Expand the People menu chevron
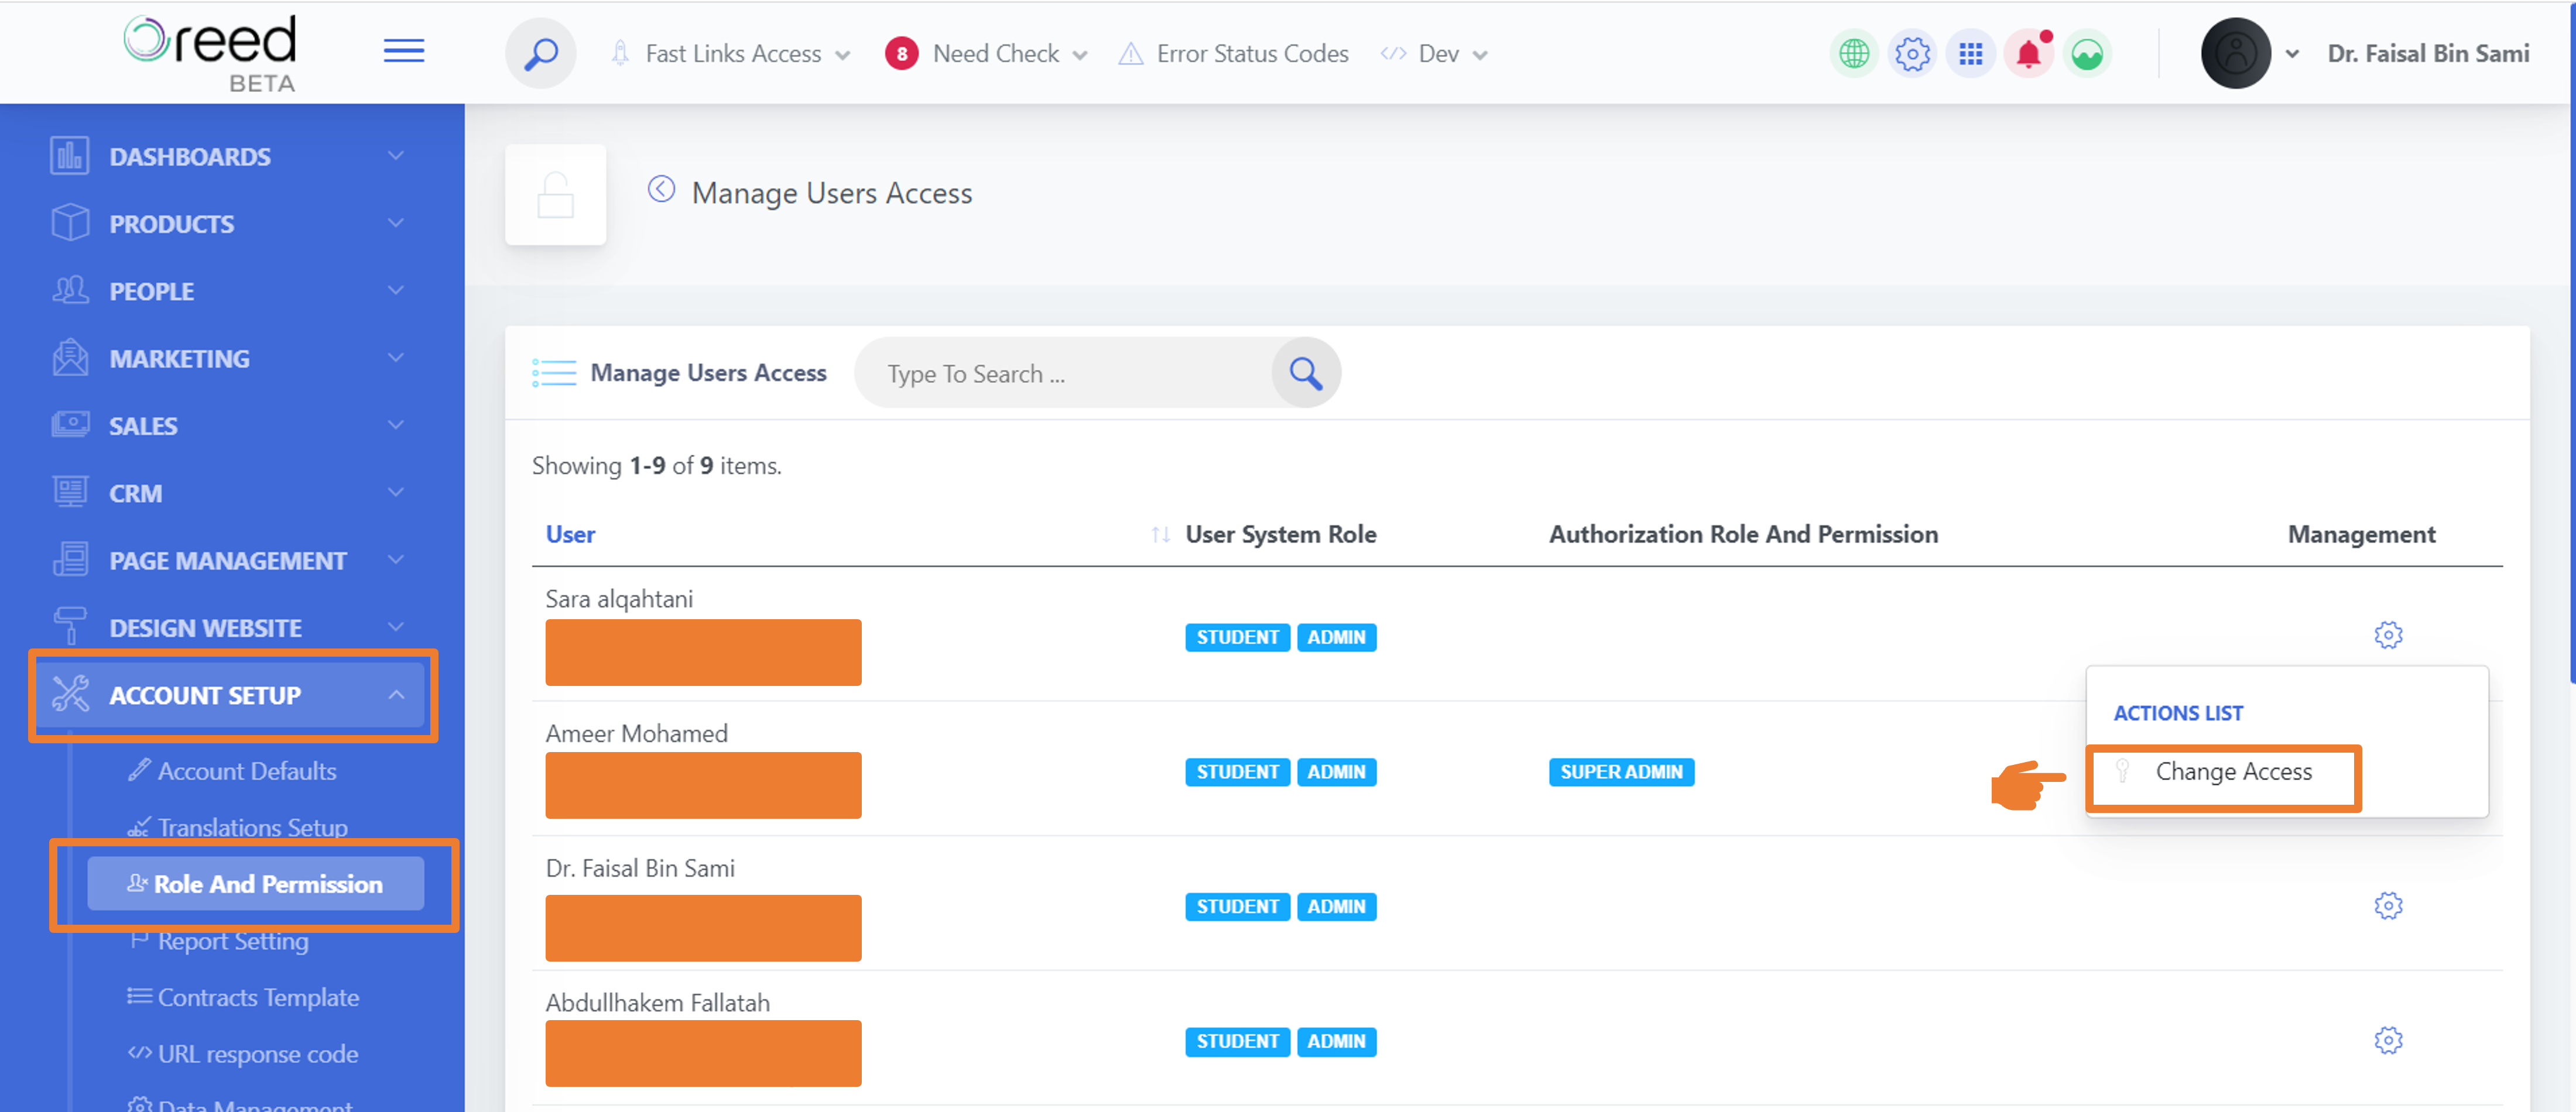Viewport: 2576px width, 1112px height. (x=396, y=291)
